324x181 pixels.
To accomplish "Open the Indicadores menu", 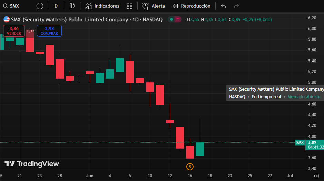I will point(102,6).
